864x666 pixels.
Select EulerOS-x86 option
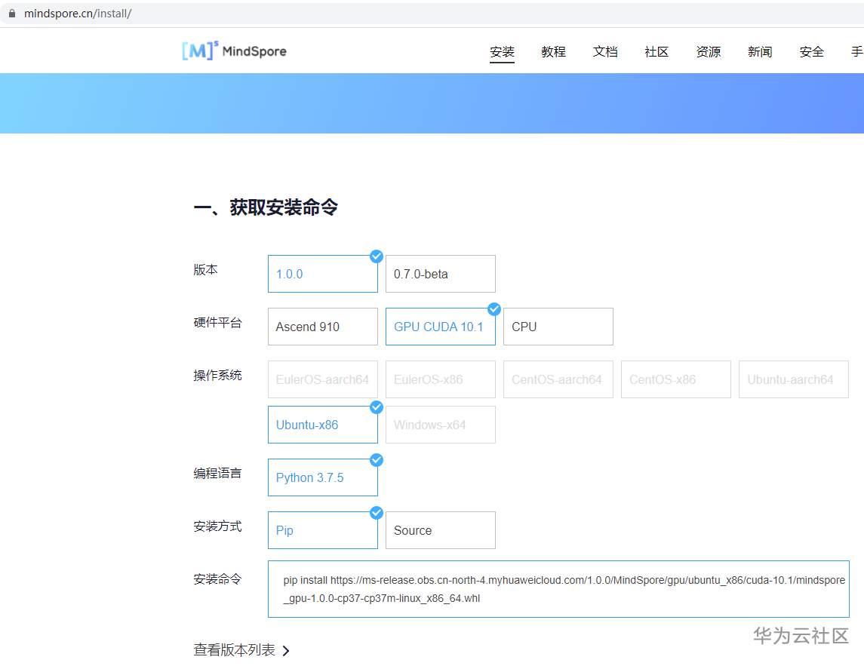point(440,379)
